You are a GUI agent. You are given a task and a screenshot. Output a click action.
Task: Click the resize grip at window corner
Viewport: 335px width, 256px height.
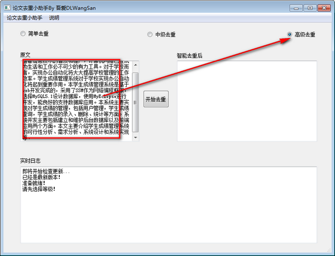[331, 252]
